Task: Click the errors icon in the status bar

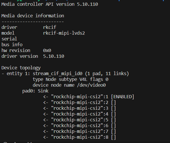Action: [x=5, y=142]
